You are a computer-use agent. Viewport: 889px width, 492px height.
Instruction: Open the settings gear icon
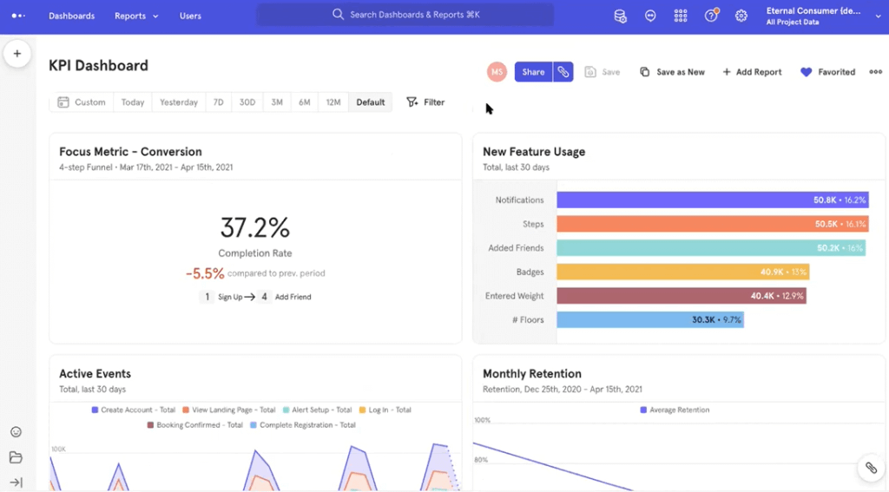pos(741,16)
